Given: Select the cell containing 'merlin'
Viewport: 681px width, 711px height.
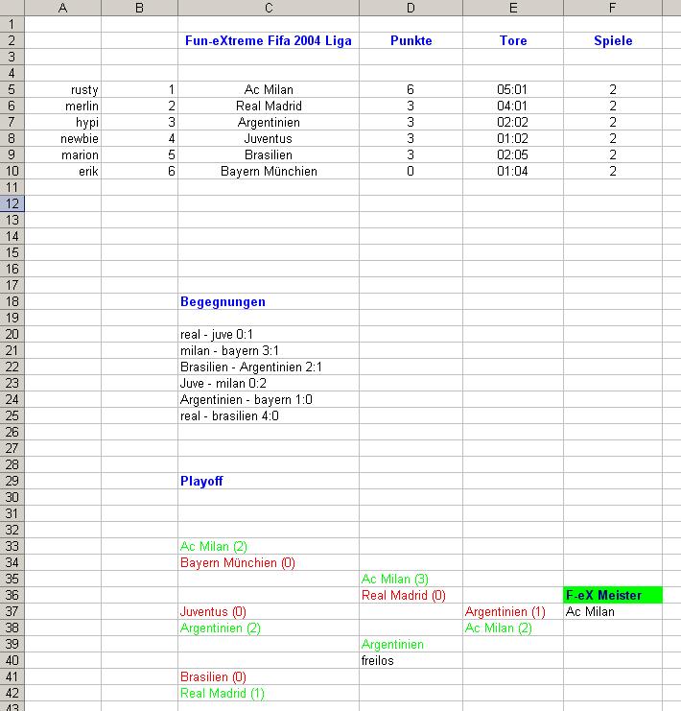Looking at the screenshot, I should (x=62, y=106).
